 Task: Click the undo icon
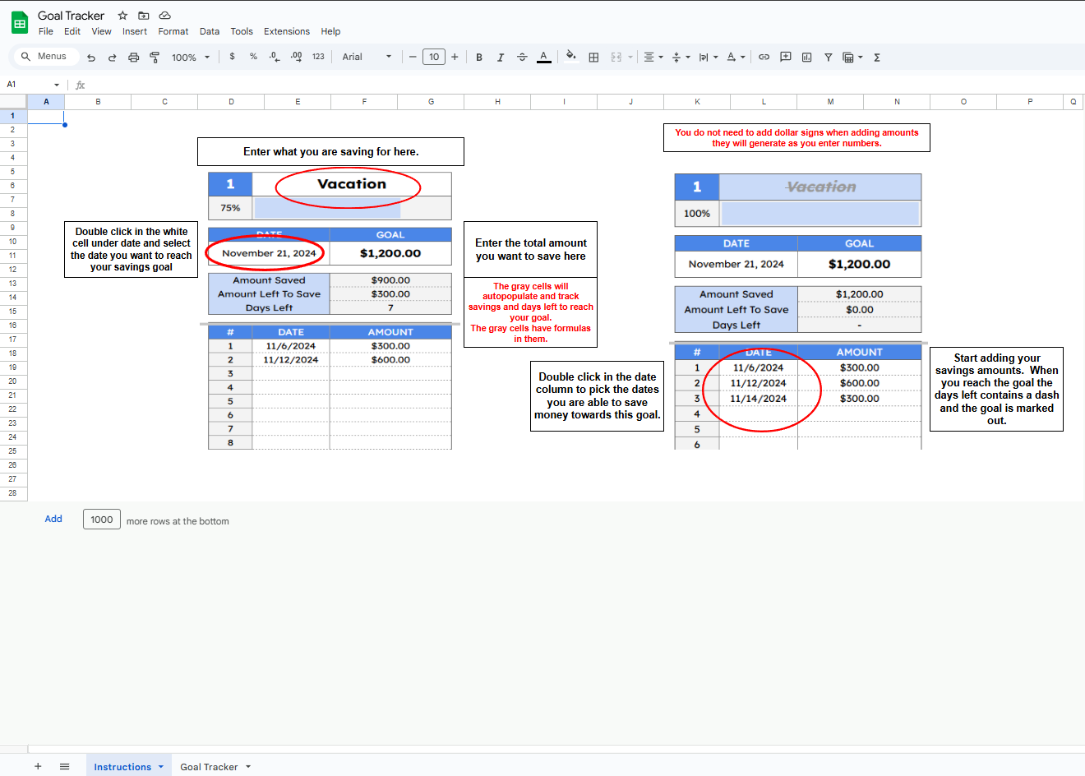[x=91, y=57]
